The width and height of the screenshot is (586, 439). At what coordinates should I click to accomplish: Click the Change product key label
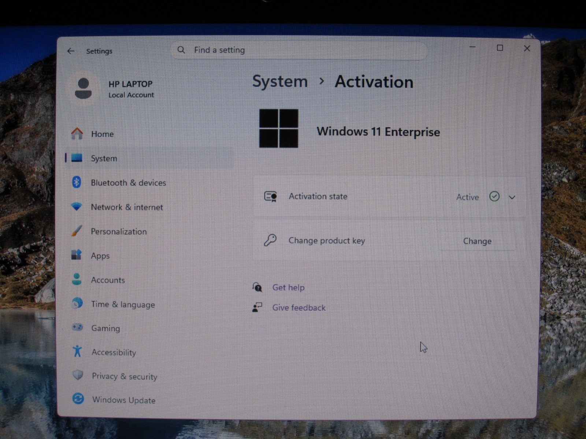327,241
